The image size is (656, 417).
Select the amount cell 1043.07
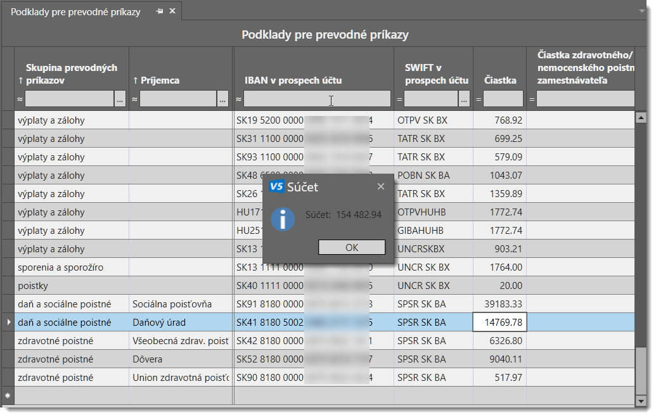(x=499, y=176)
